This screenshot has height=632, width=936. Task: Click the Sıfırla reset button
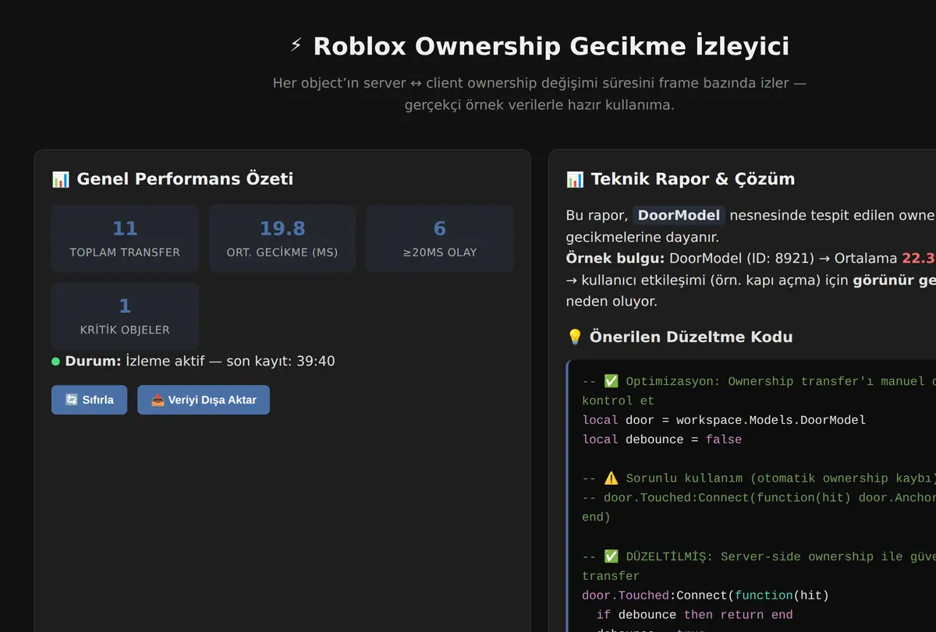point(89,400)
